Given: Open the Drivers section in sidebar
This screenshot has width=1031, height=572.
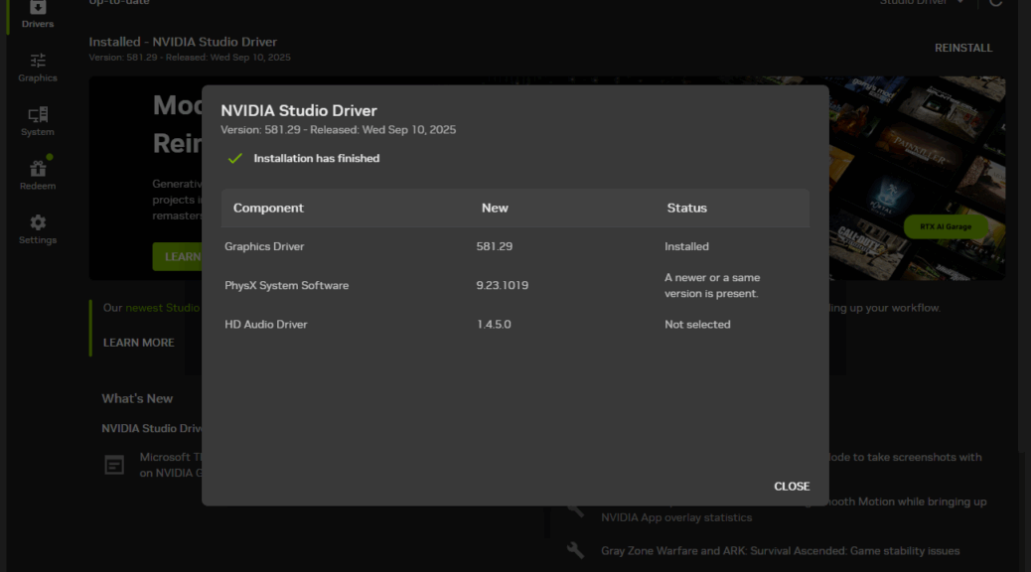Looking at the screenshot, I should pos(38,15).
